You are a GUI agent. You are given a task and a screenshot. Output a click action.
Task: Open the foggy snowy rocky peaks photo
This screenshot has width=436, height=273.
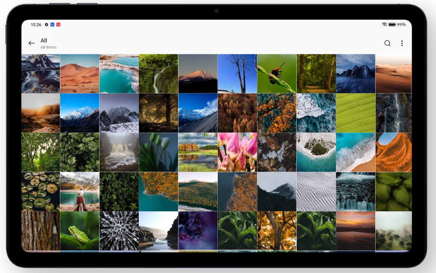click(x=119, y=113)
